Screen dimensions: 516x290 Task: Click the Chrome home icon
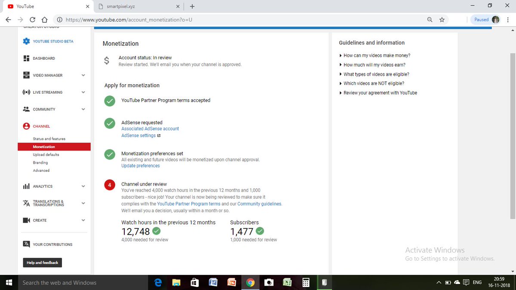click(x=44, y=20)
